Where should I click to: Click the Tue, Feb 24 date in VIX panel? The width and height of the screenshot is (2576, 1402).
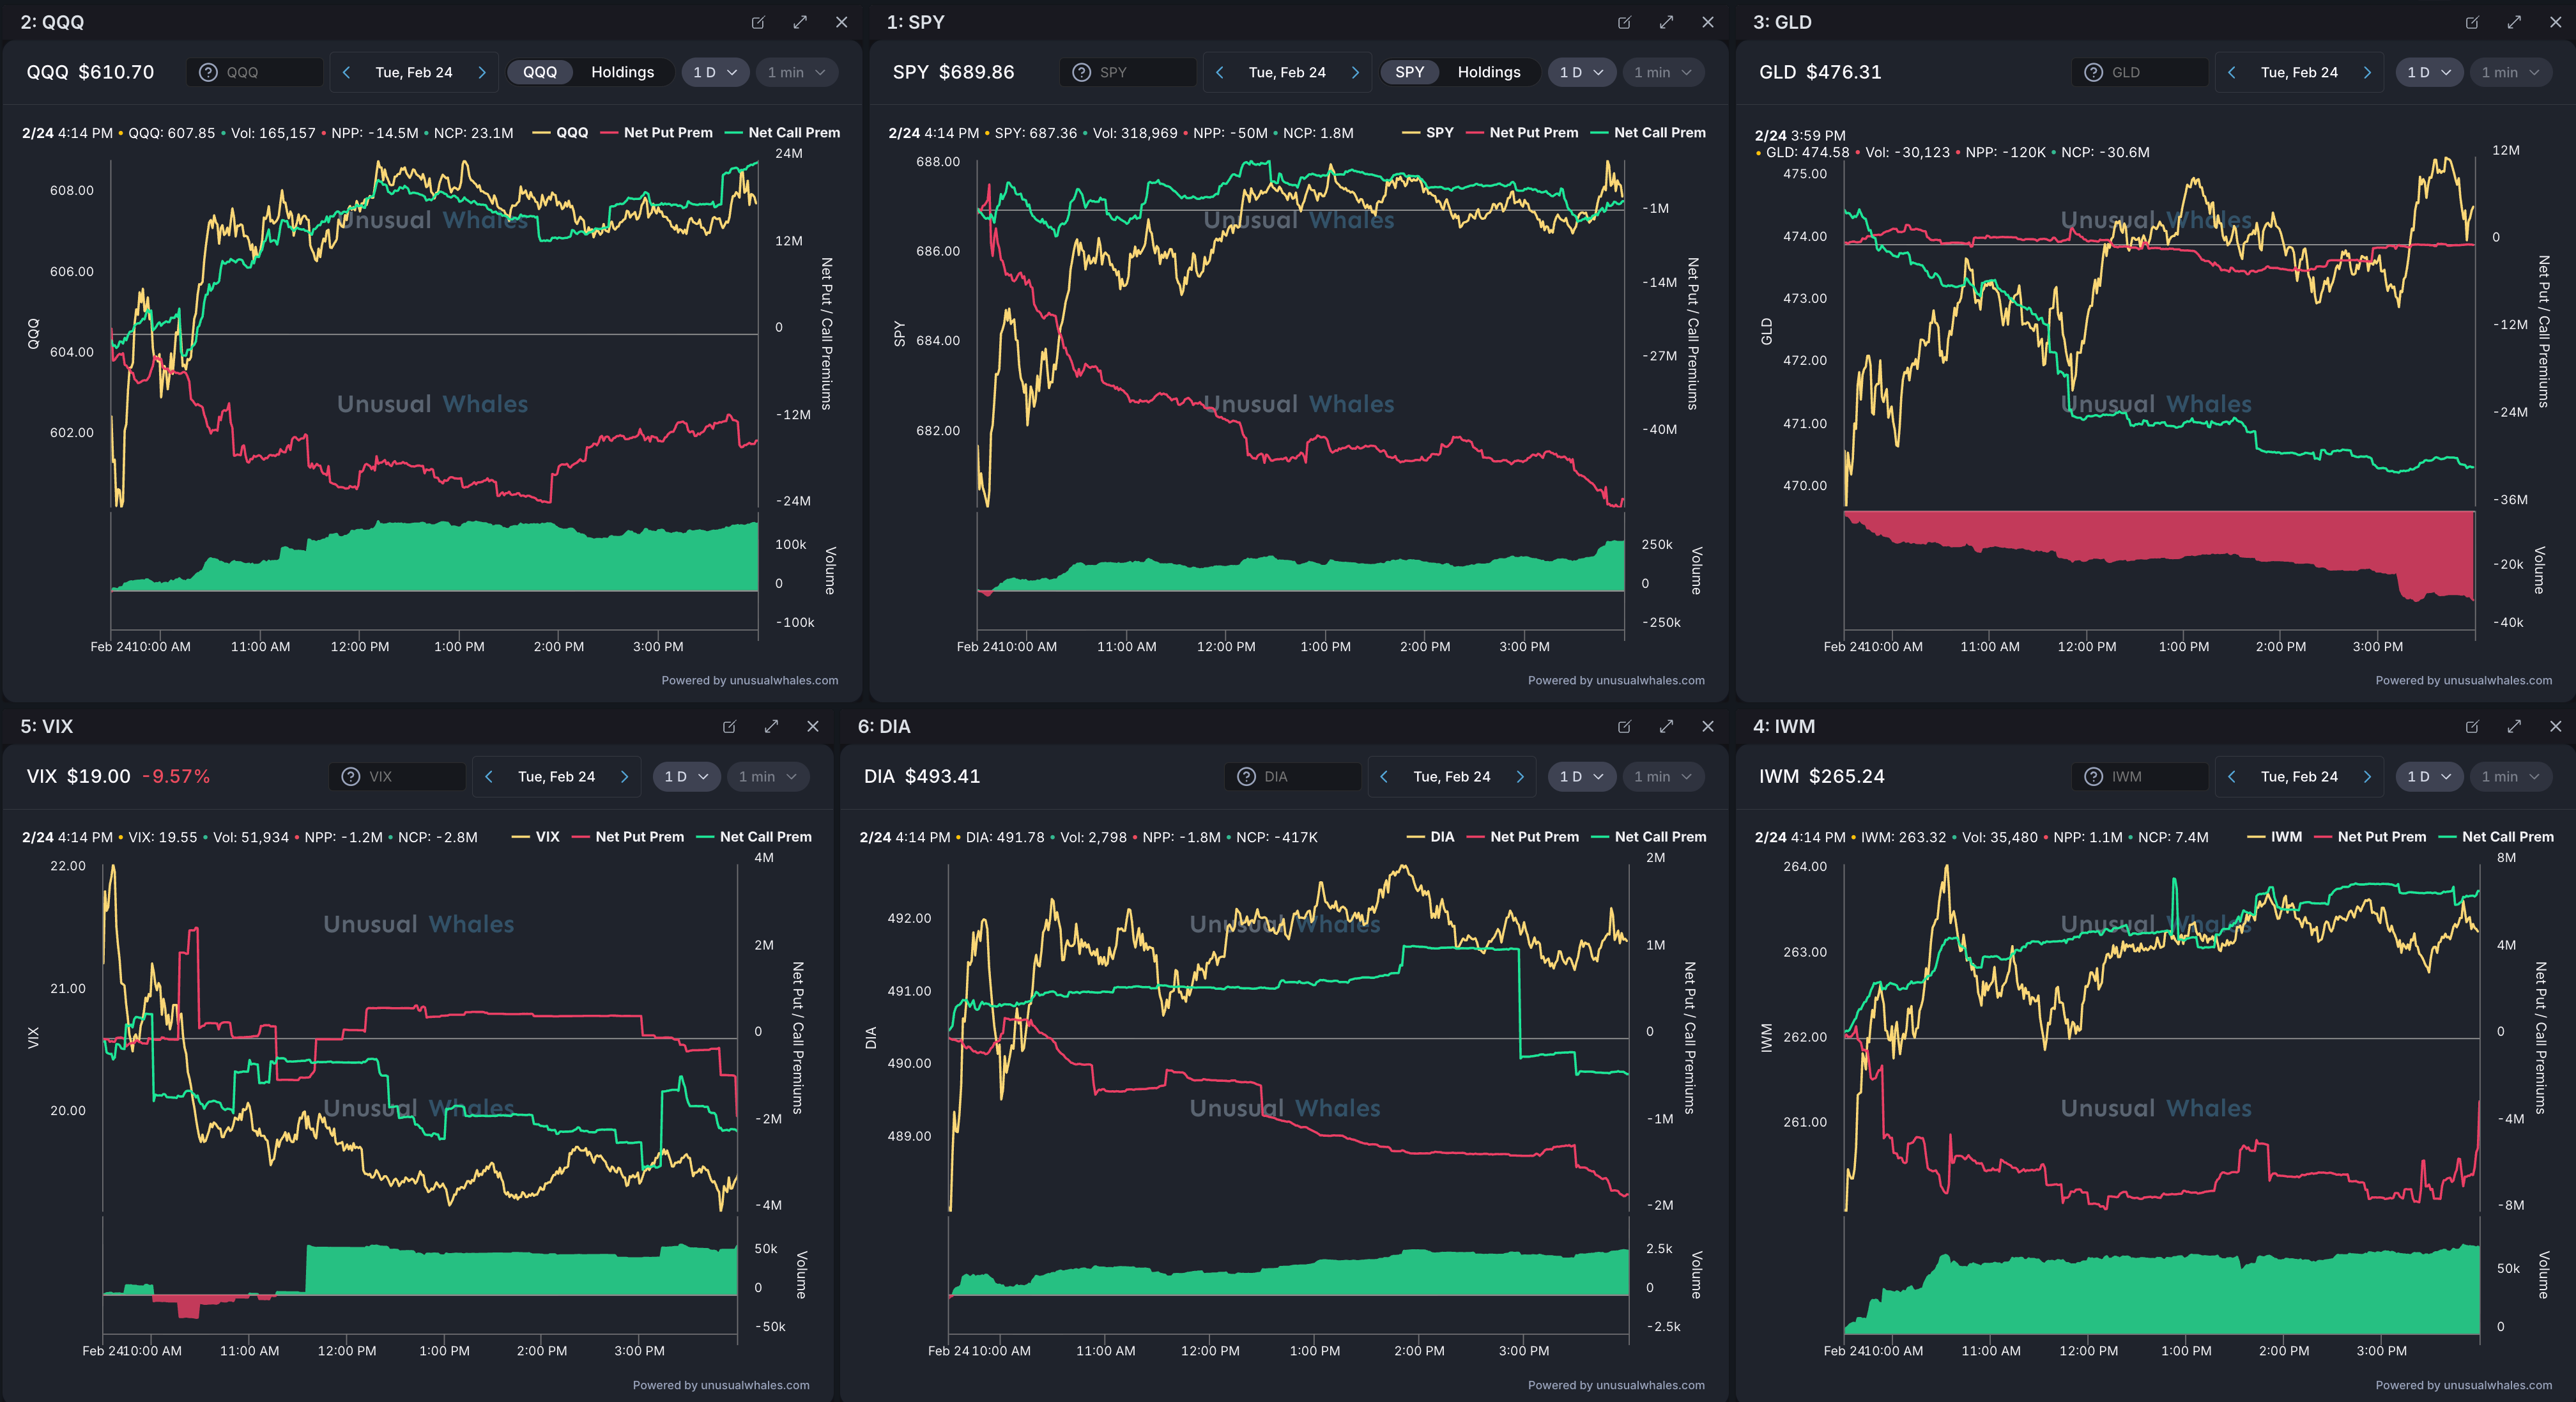pos(556,776)
